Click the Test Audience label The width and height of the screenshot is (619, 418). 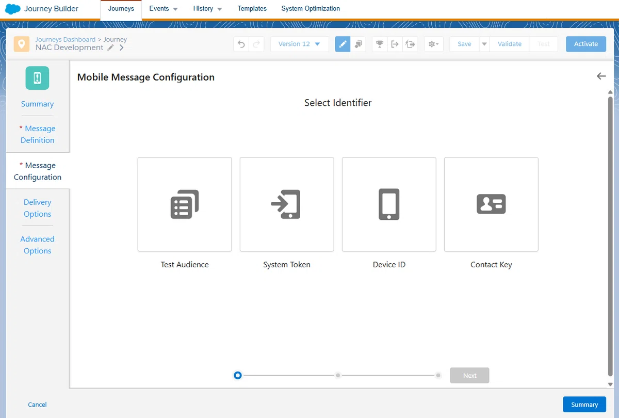click(185, 264)
